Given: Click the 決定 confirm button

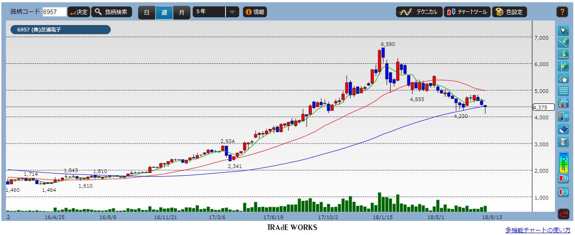Looking at the screenshot, I should [x=78, y=12].
